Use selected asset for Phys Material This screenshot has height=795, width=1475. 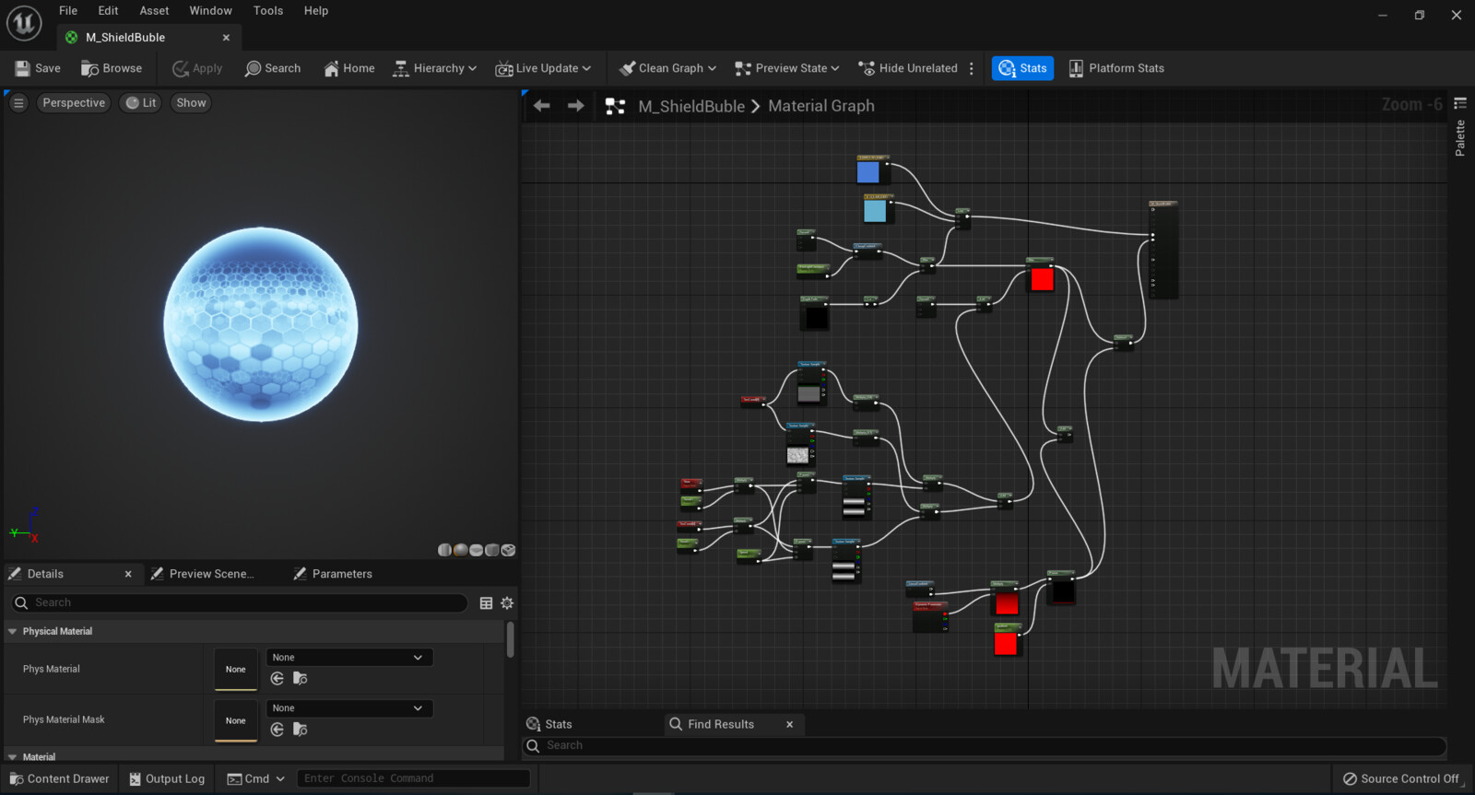pyautogui.click(x=277, y=679)
